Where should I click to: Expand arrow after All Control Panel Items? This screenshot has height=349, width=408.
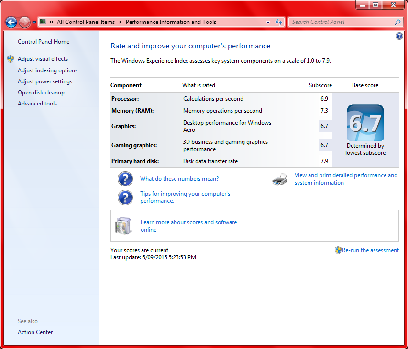tap(120, 22)
